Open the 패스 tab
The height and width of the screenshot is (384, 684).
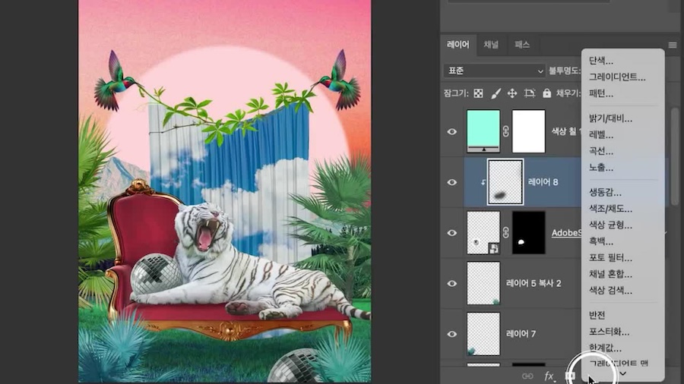pos(521,45)
